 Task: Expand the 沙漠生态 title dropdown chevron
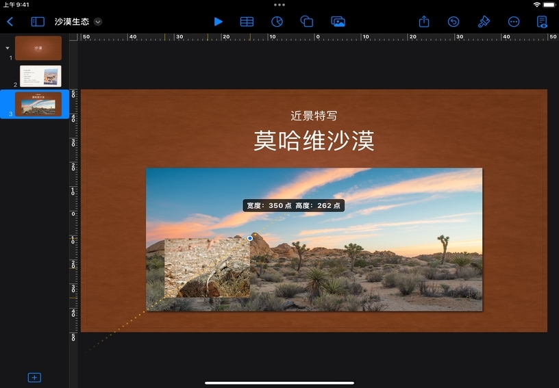(98, 22)
